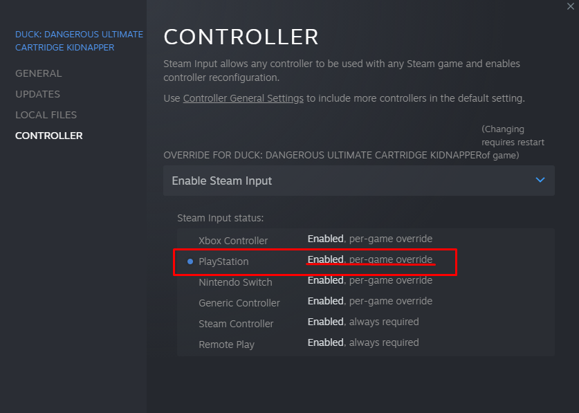Screen dimensions: 579x413
Task: Select the PlayStation status row label
Action: pos(223,261)
